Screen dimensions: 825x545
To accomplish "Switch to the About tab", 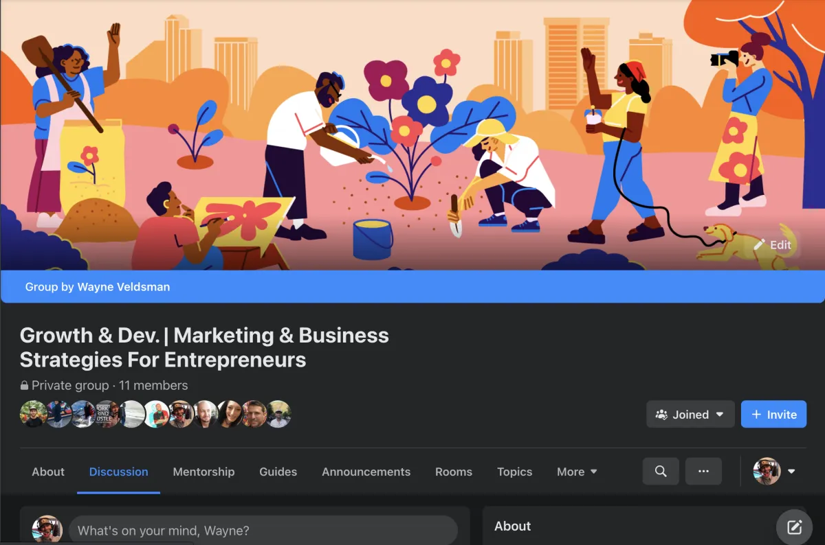I will click(48, 472).
